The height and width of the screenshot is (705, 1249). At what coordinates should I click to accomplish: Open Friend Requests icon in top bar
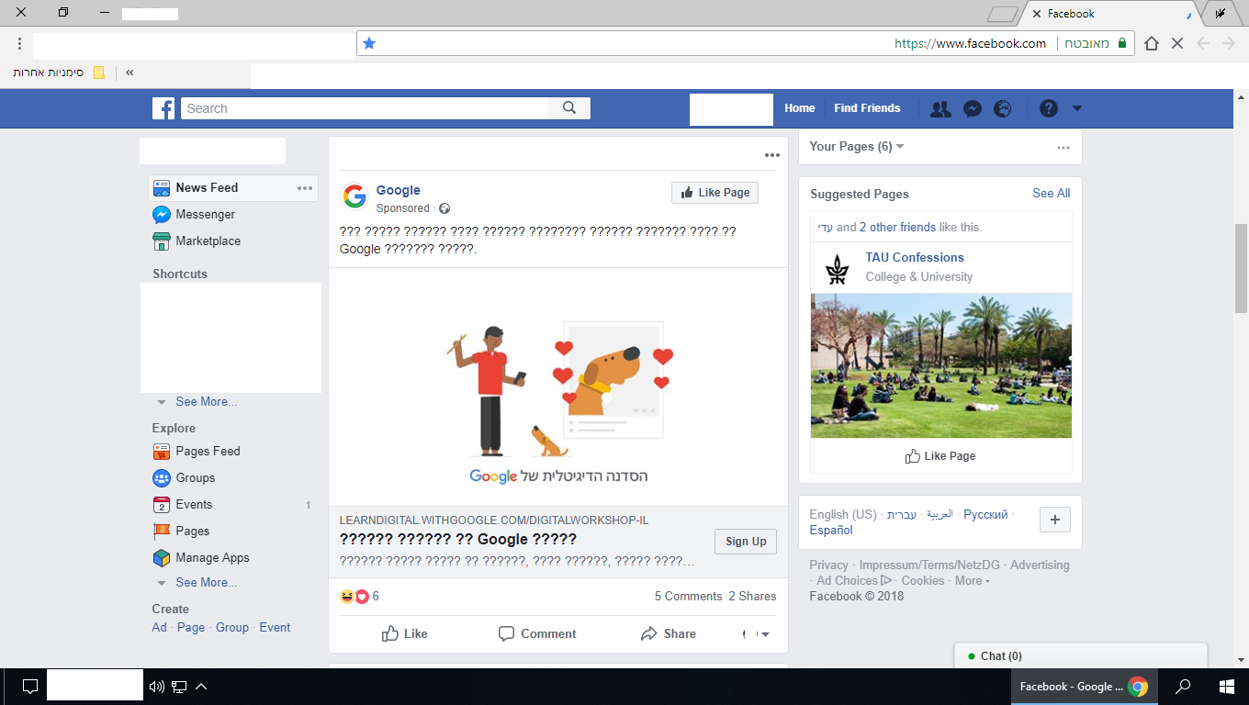point(940,108)
